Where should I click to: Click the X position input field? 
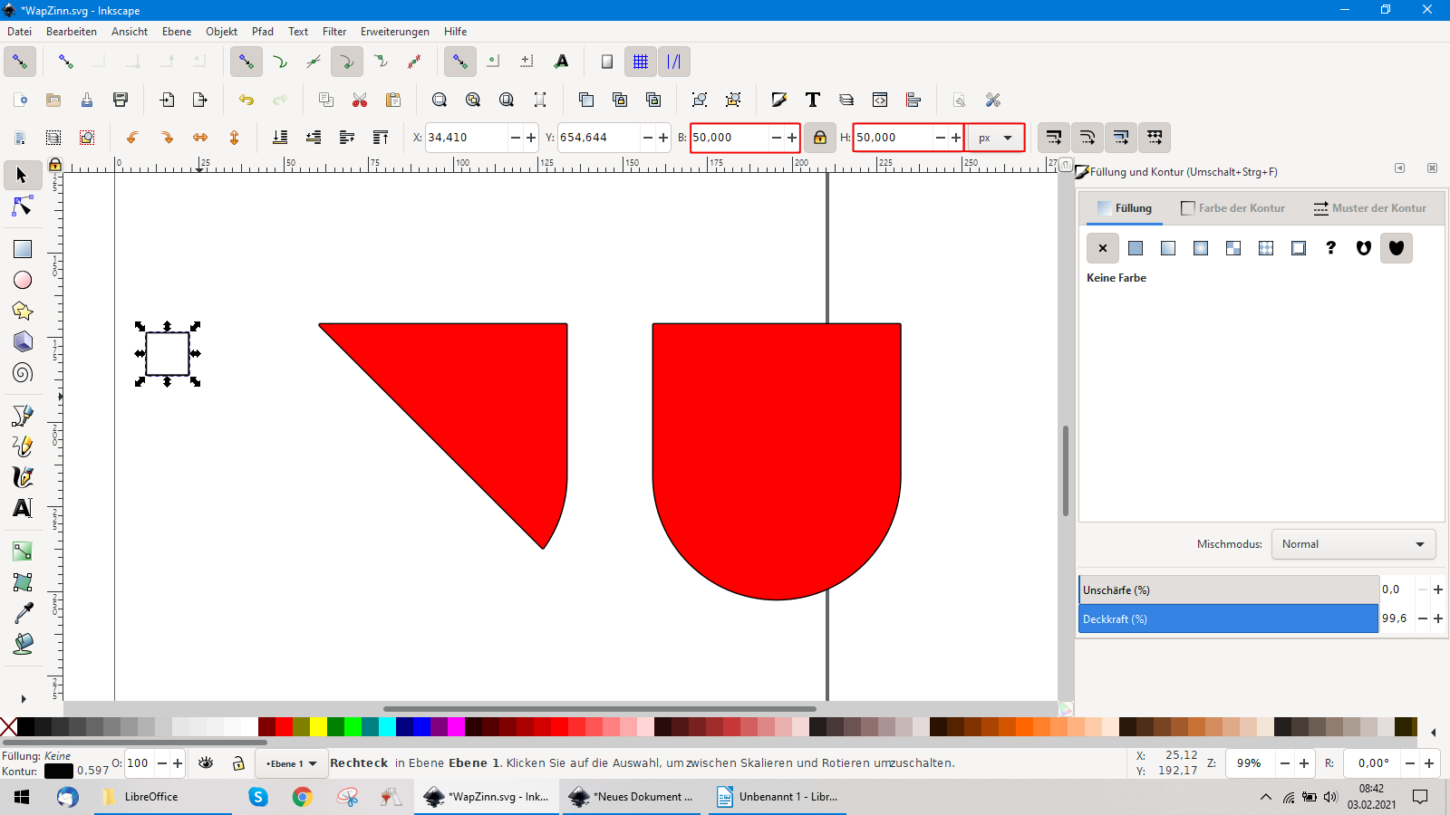pos(466,138)
